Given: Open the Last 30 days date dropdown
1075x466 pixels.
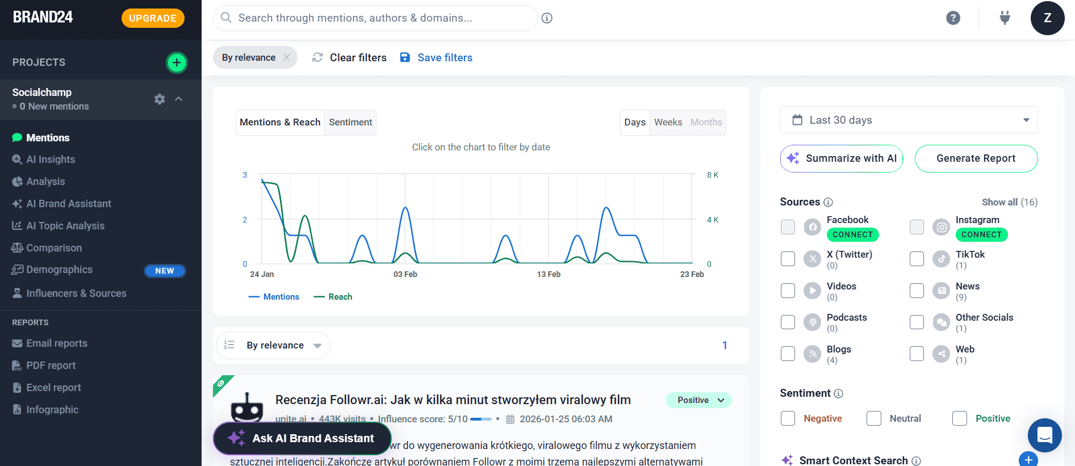Looking at the screenshot, I should tap(909, 120).
